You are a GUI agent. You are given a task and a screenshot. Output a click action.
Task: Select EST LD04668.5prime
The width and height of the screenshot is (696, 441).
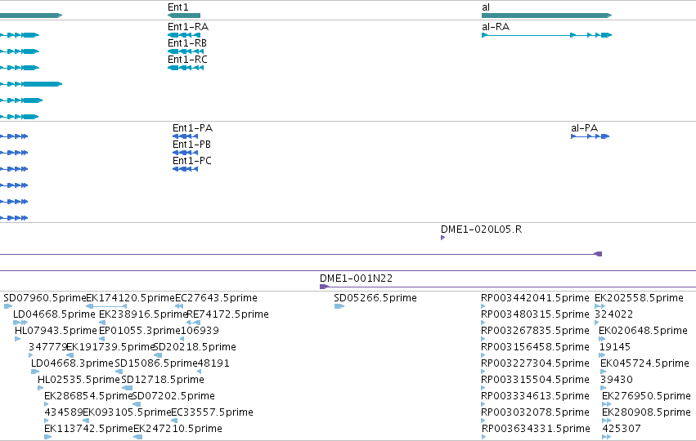click(54, 314)
